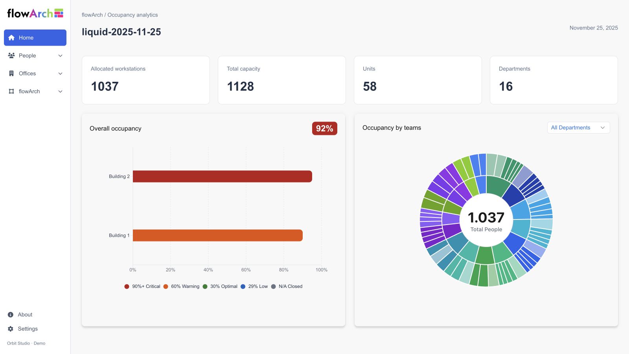Click the November 25, 2025 date
This screenshot has height=354, width=629.
594,28
